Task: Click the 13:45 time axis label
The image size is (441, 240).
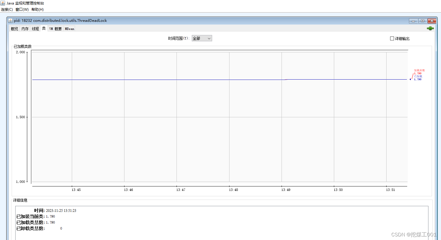Action: [x=76, y=190]
